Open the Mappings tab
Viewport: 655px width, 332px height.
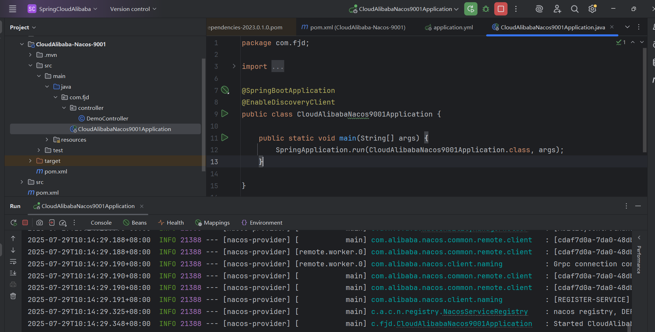pos(212,223)
